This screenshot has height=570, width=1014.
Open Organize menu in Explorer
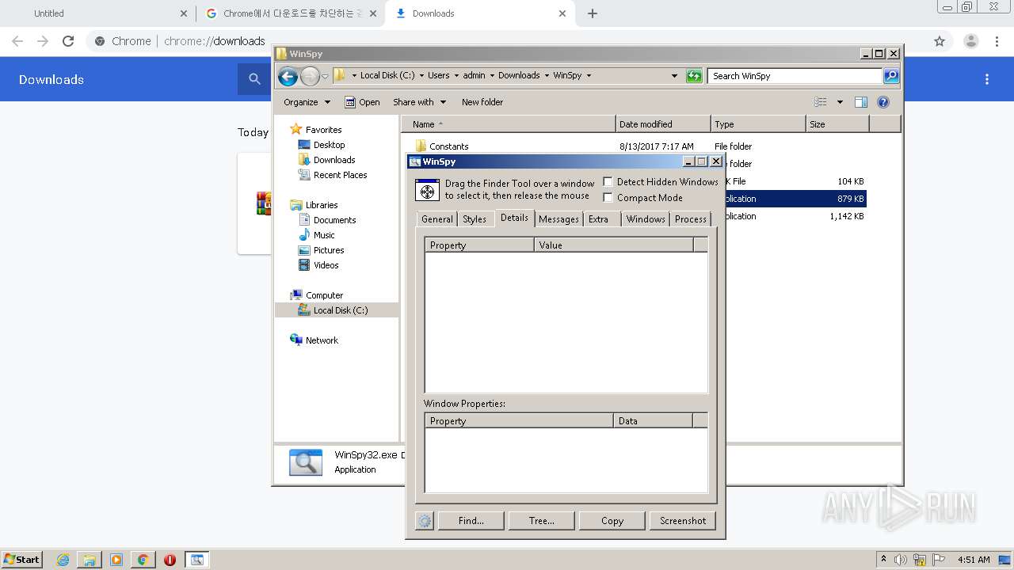307,102
